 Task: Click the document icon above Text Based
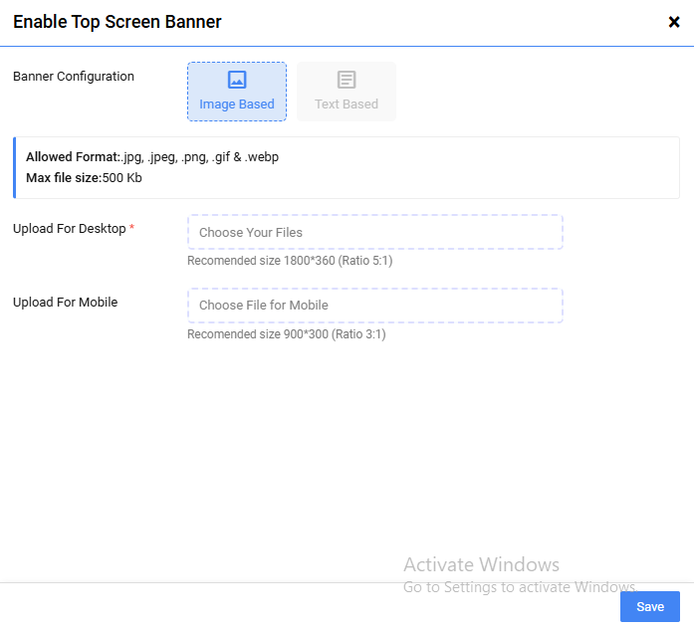[x=347, y=80]
